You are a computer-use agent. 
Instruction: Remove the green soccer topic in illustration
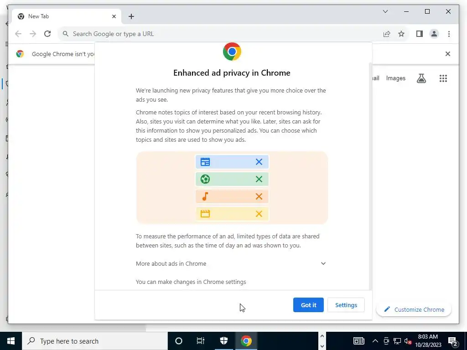[259, 179]
